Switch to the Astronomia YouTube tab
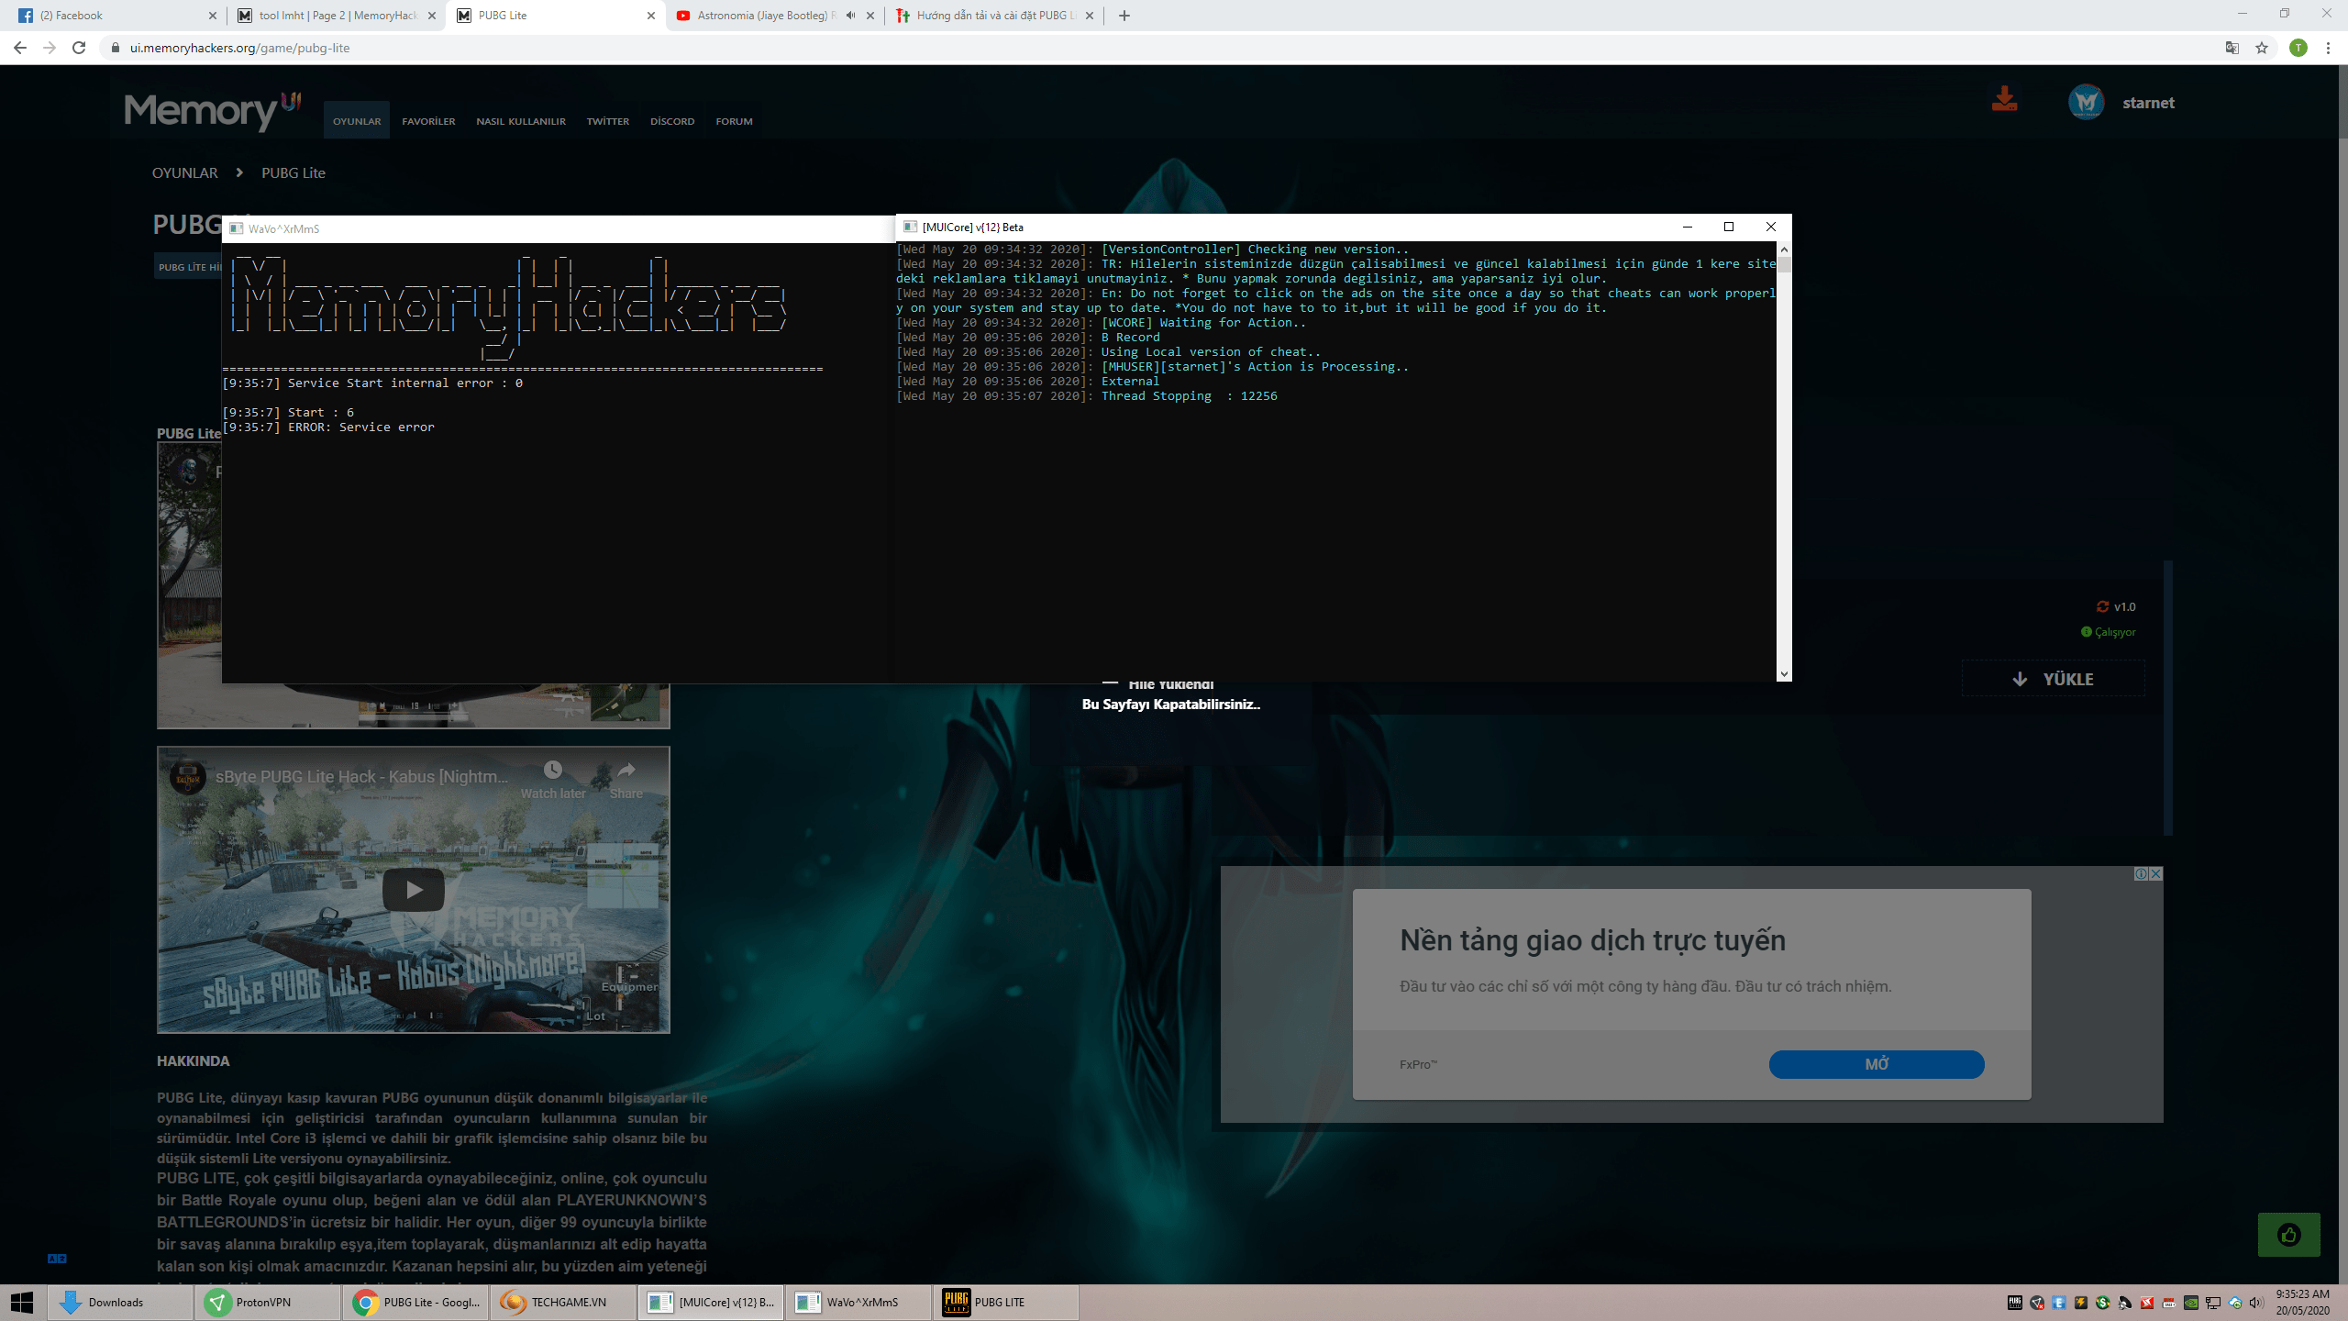This screenshot has width=2348, height=1321. (775, 16)
